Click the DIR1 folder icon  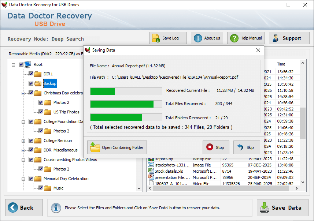point(38,74)
